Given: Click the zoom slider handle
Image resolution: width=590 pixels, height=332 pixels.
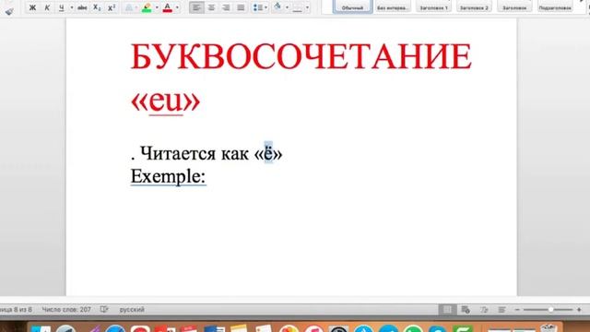Looking at the screenshot, I should click(550, 310).
